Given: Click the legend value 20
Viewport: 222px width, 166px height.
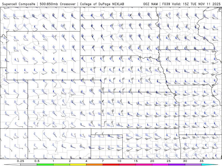Looking at the screenshot, I should [152, 161].
